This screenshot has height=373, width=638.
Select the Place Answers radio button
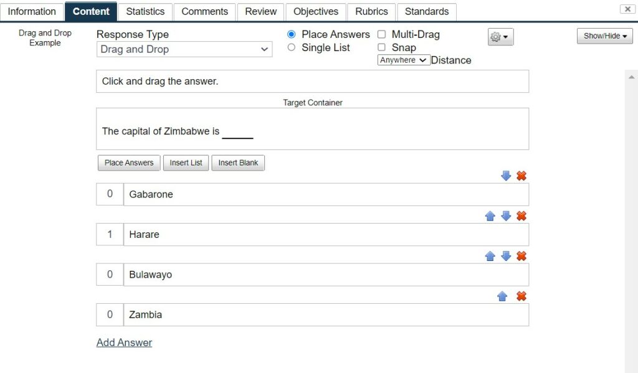[x=292, y=34]
